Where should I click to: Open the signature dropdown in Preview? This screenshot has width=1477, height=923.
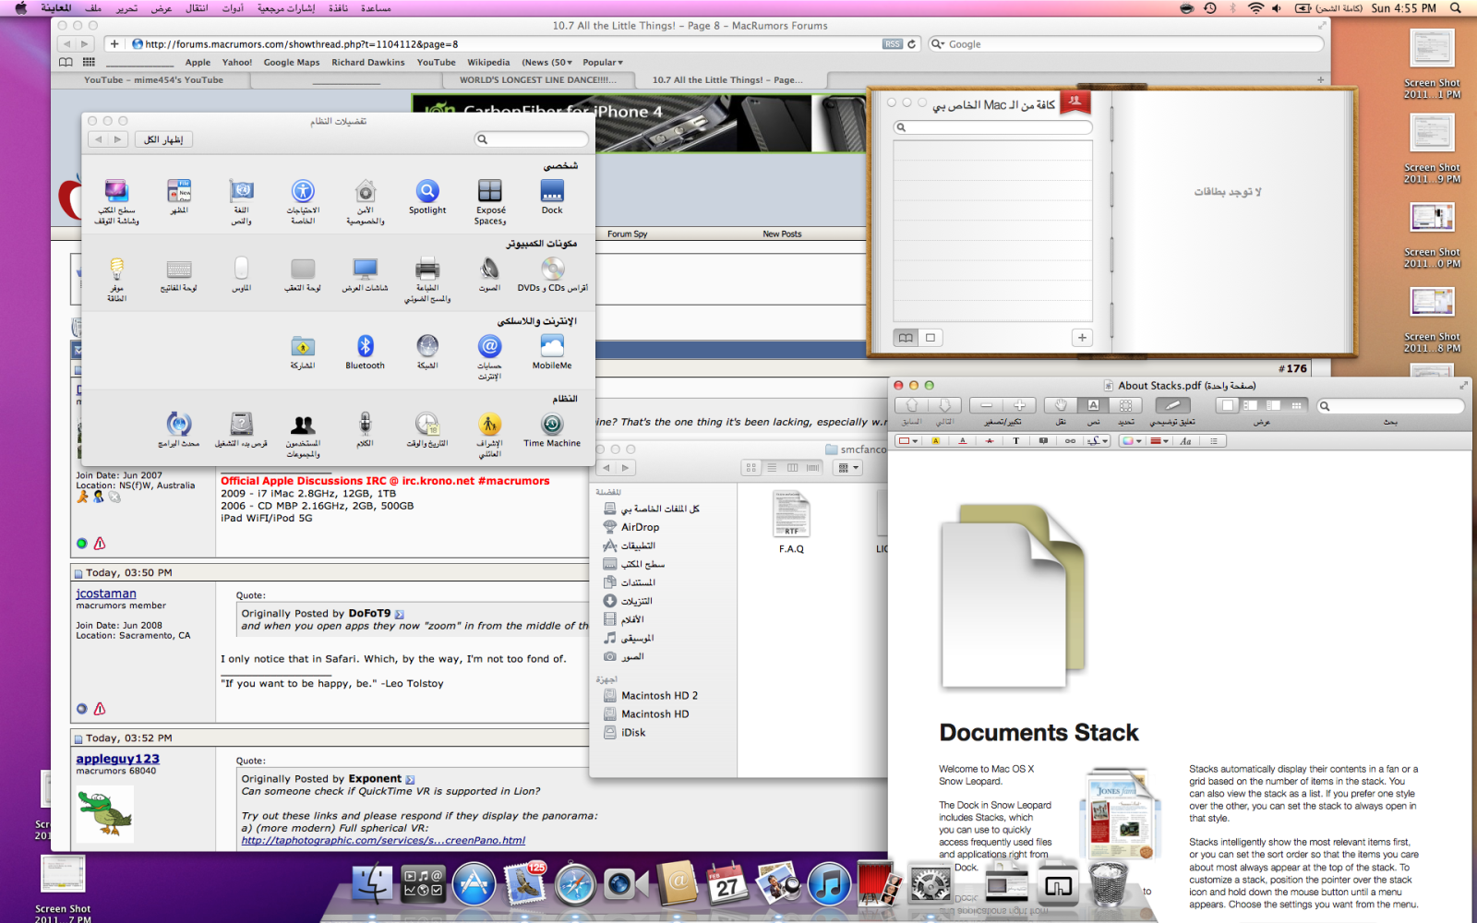point(1098,441)
